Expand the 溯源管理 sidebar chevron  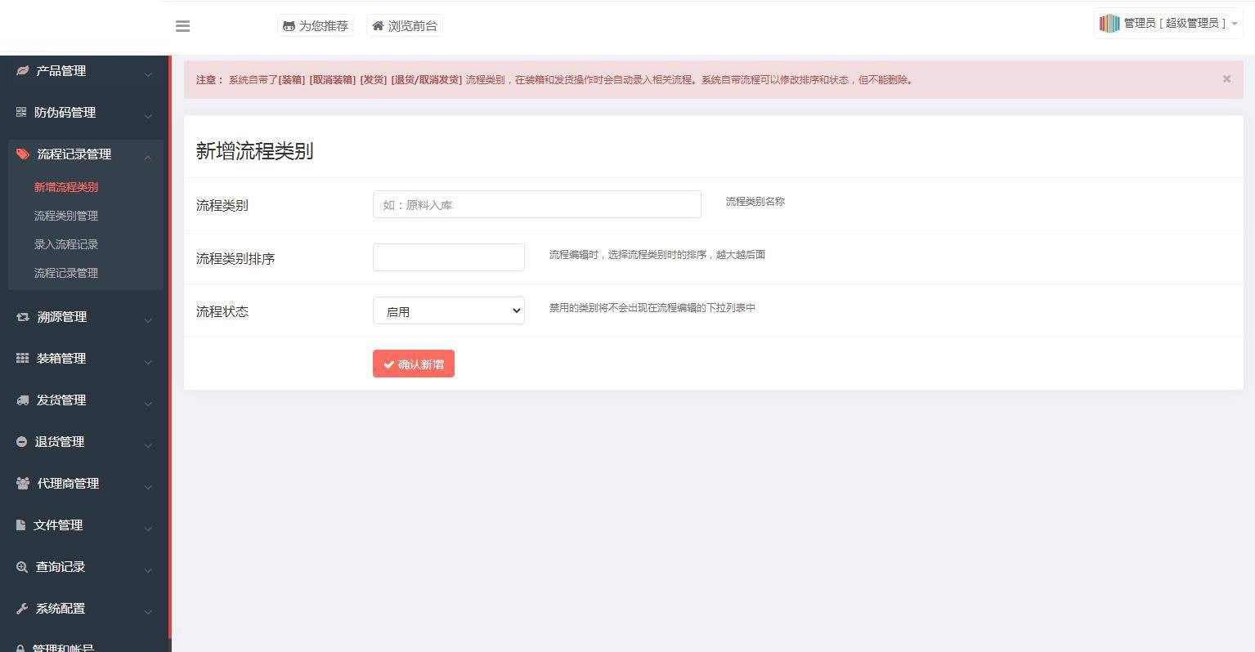(x=148, y=319)
